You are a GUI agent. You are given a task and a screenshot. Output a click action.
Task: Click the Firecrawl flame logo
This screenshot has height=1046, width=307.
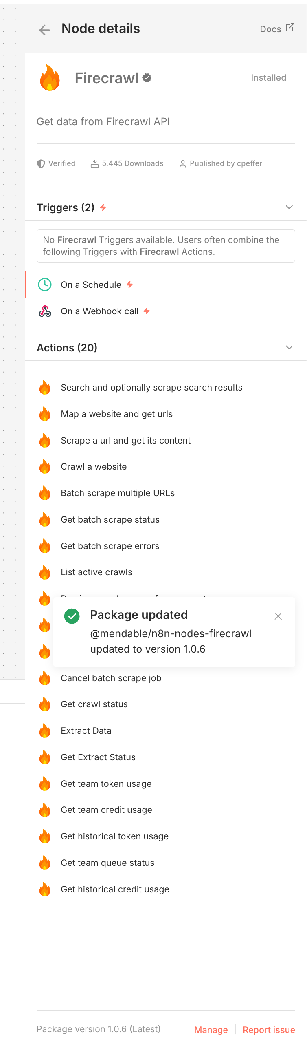pos(50,78)
